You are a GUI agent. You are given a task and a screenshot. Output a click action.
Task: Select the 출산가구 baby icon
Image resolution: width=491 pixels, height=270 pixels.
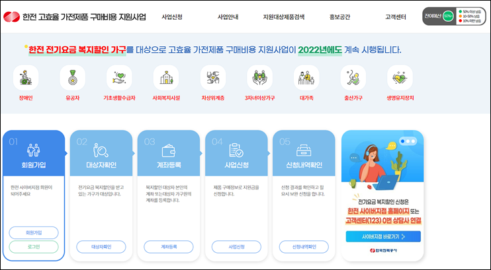click(x=353, y=77)
